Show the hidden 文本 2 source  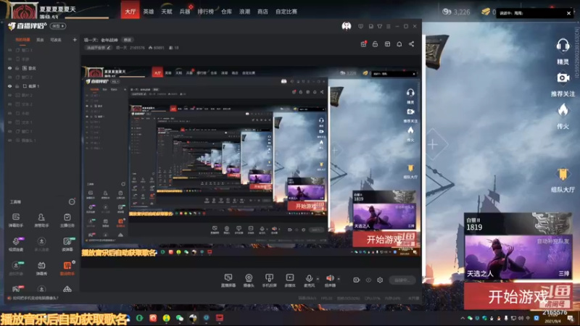click(x=9, y=104)
